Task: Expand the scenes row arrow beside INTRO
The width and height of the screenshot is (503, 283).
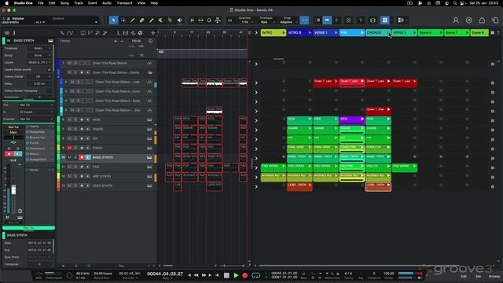Action: [x=256, y=33]
